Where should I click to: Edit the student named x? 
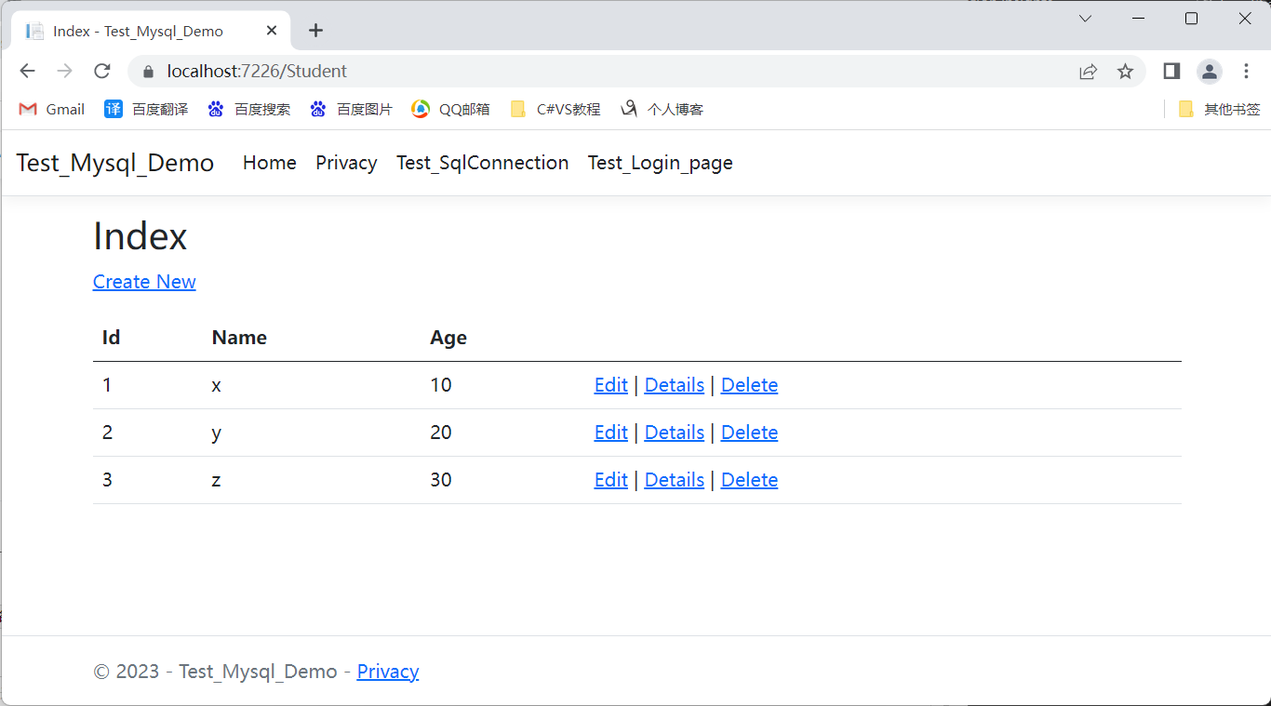tap(610, 385)
